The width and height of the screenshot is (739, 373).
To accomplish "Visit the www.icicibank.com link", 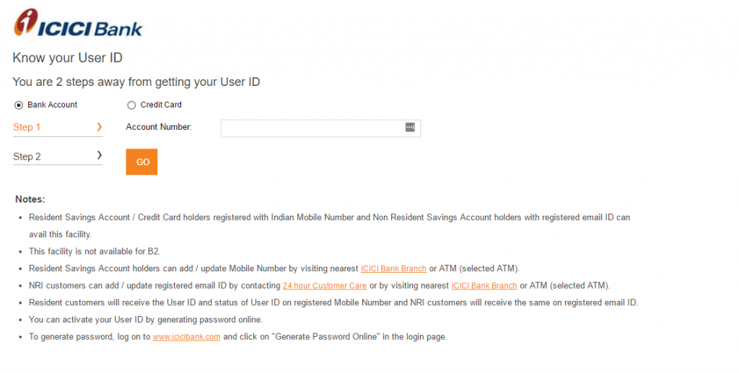I will pyautogui.click(x=187, y=337).
